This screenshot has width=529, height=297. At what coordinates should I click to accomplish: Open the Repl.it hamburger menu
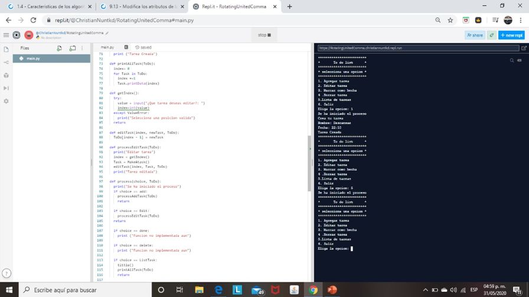[6, 35]
